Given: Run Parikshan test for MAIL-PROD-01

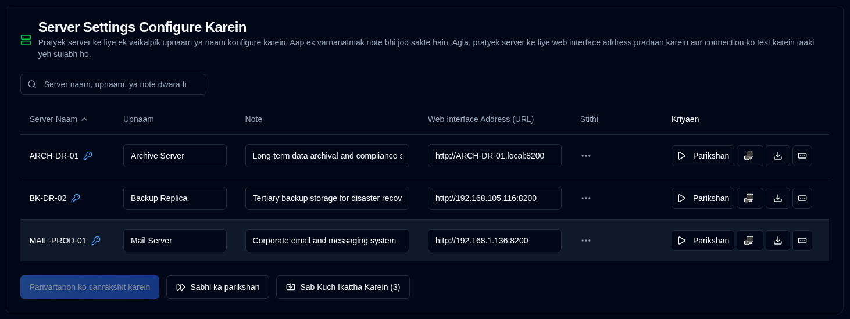Looking at the screenshot, I should point(703,241).
